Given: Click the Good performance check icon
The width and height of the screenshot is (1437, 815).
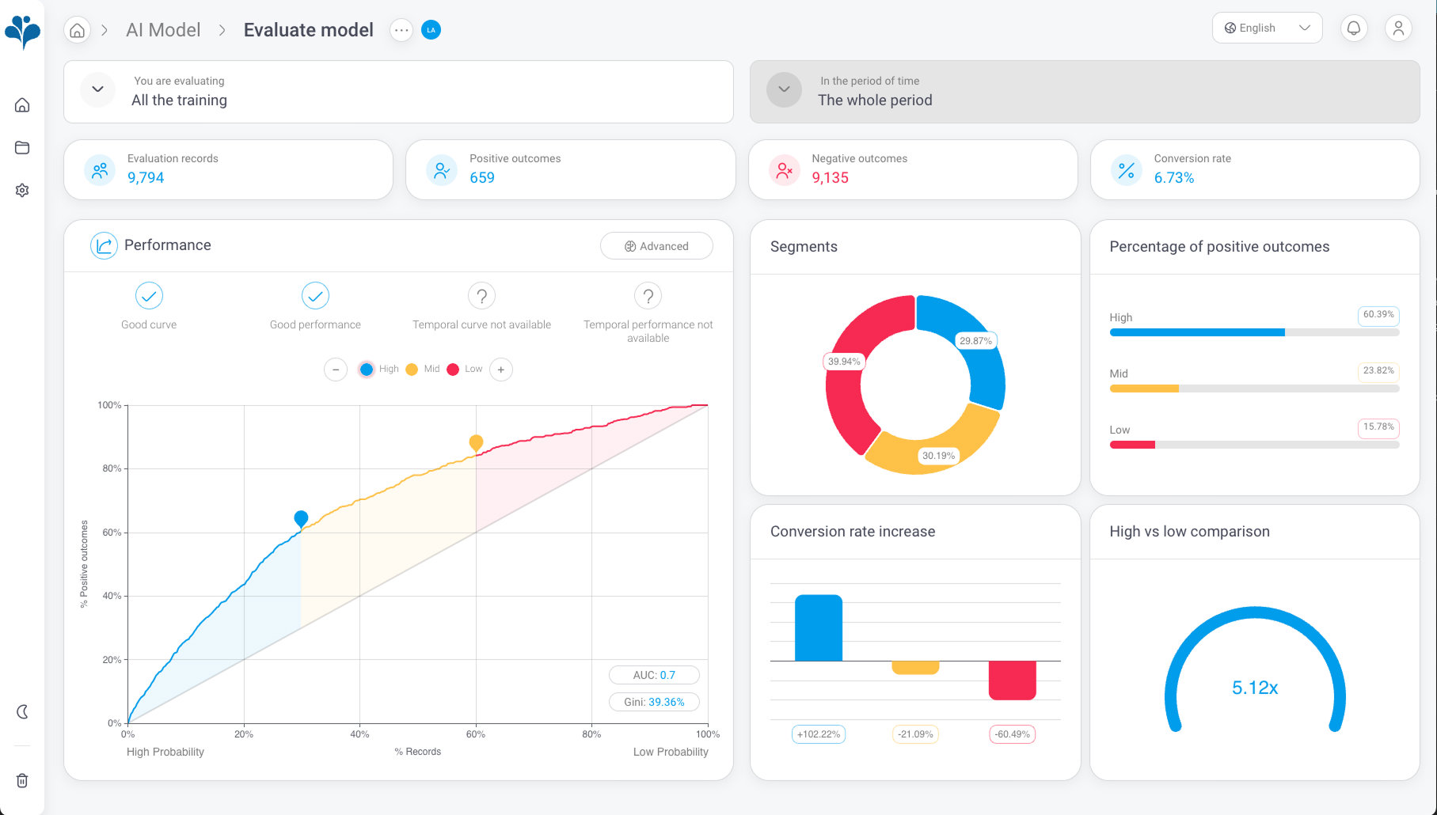Looking at the screenshot, I should coord(315,296).
